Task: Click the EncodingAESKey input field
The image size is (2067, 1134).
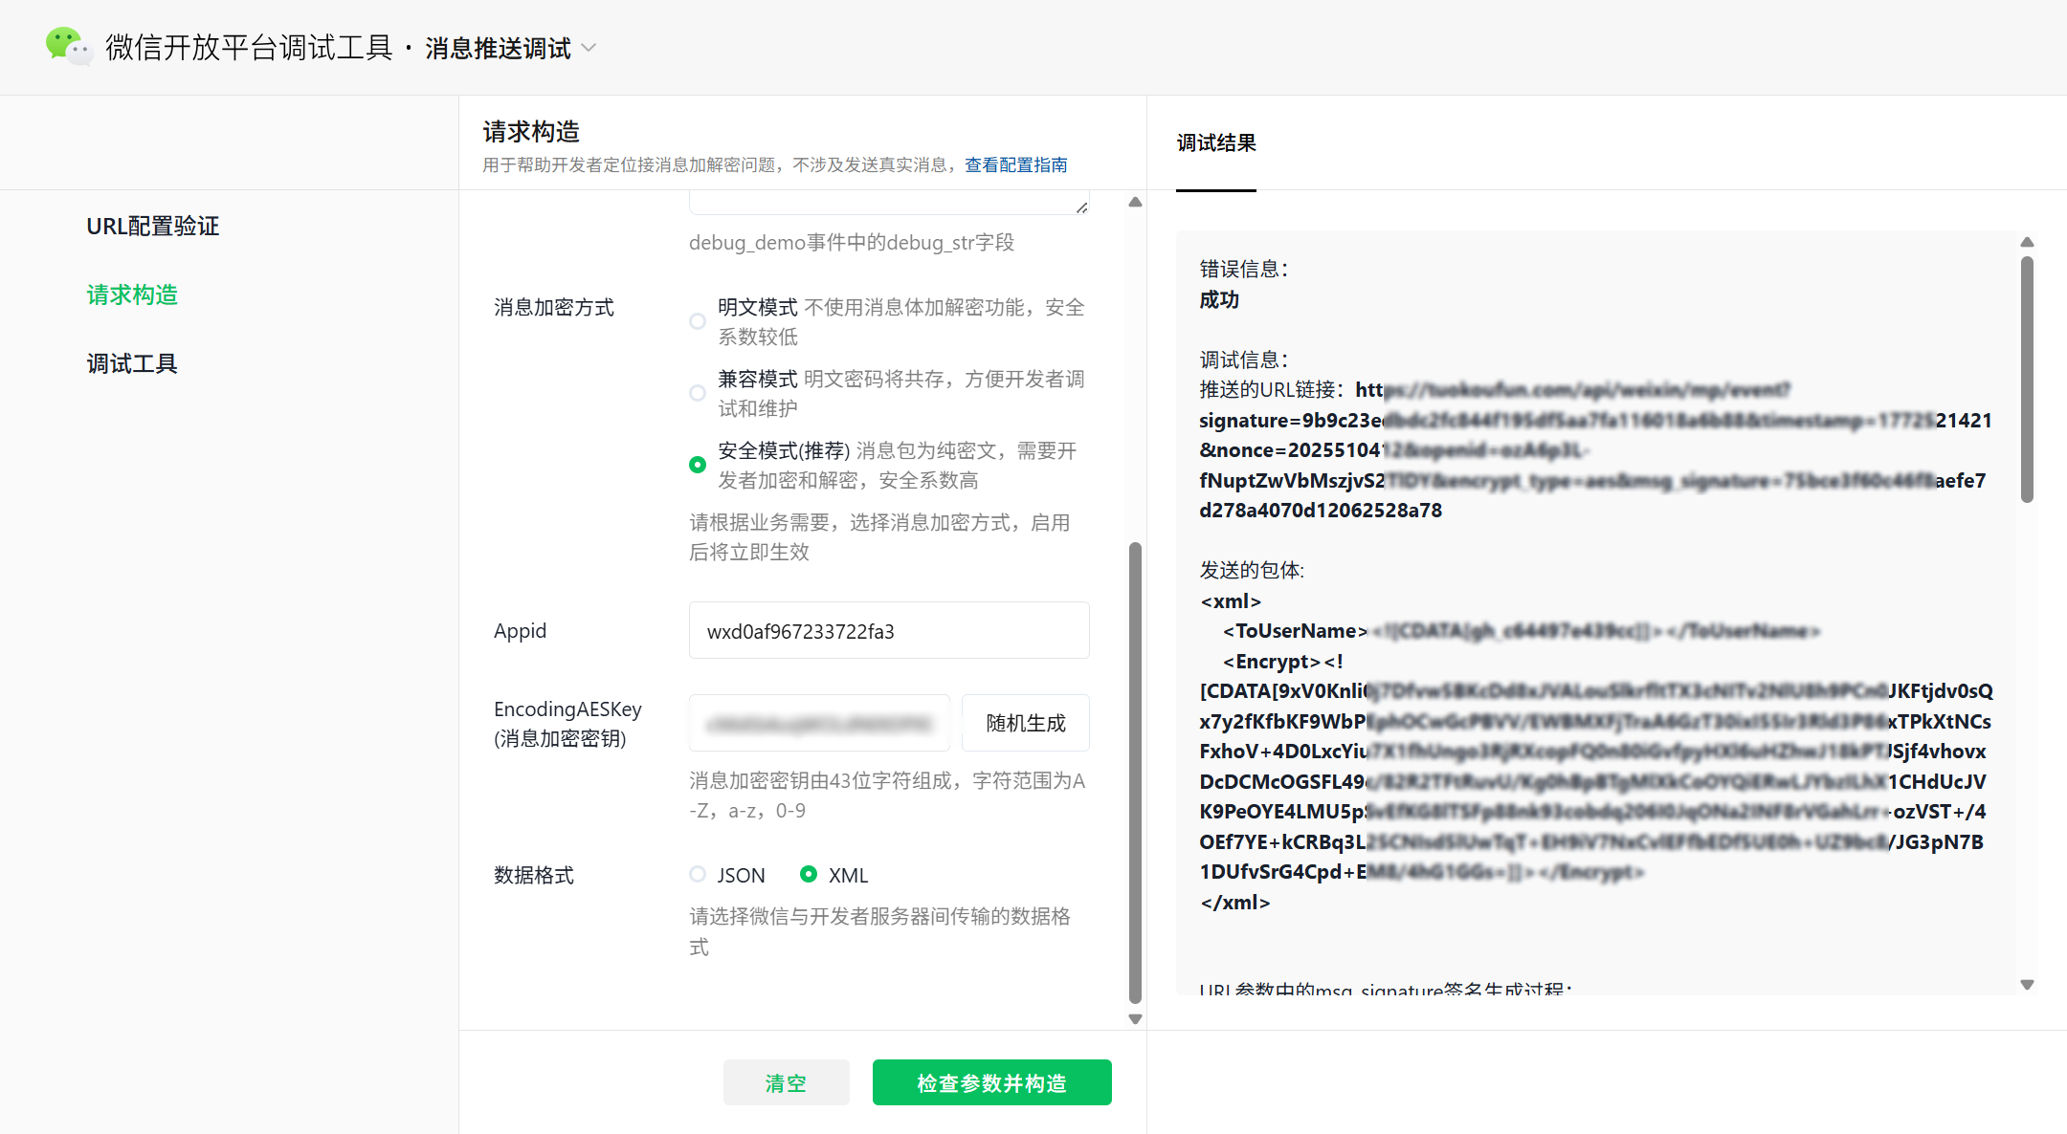Action: (x=819, y=724)
